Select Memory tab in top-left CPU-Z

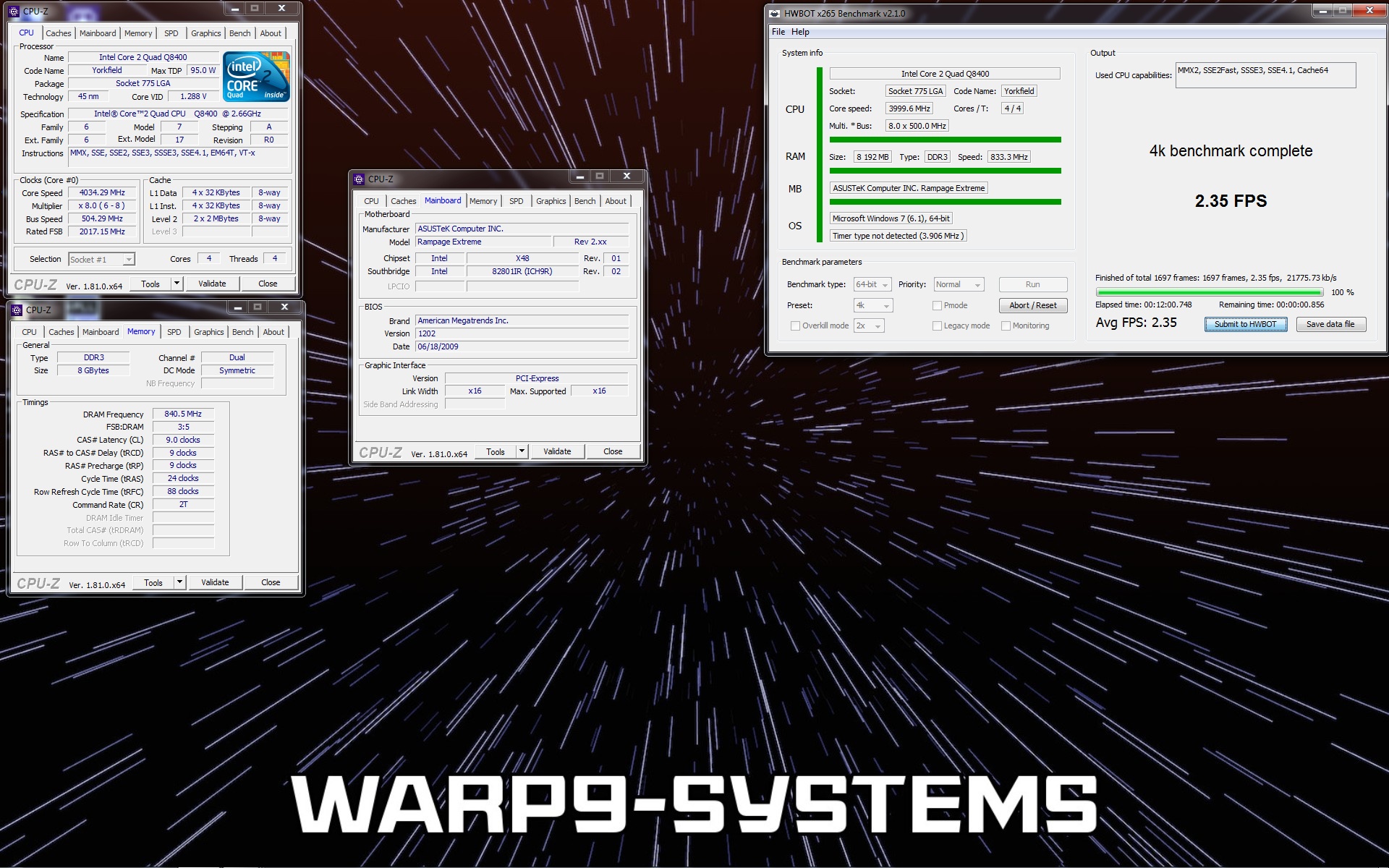[x=138, y=33]
